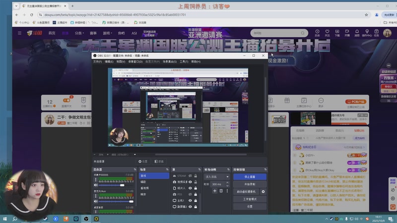Open options menu of first mixer channel
Image resolution: width=397 pixels, height=223 pixels.
click(x=96, y=180)
